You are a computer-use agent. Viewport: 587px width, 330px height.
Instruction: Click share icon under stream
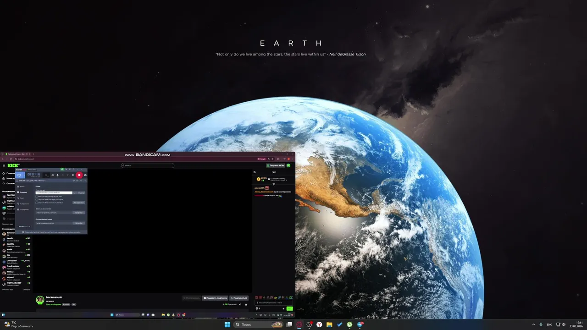pos(240,304)
